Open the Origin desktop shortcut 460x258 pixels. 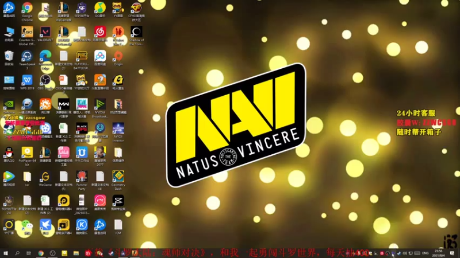click(x=118, y=58)
